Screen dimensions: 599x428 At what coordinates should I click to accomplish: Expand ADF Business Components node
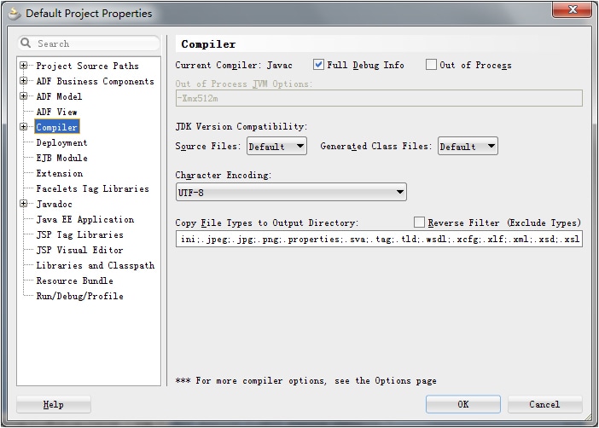pos(24,82)
